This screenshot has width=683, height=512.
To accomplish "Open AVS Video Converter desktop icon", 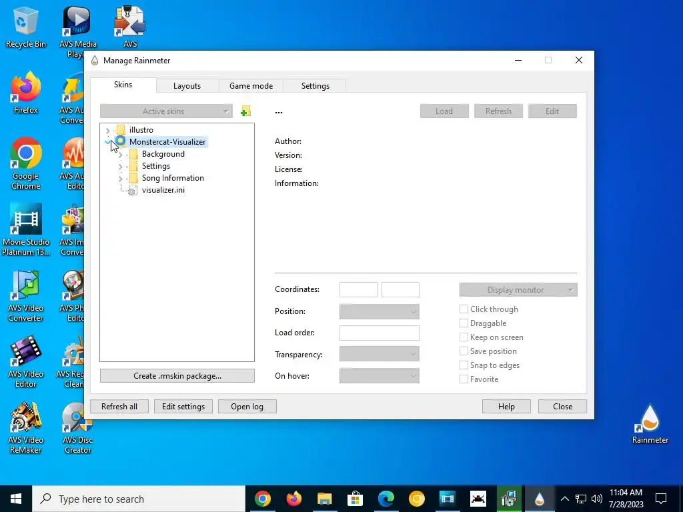I will tap(26, 296).
